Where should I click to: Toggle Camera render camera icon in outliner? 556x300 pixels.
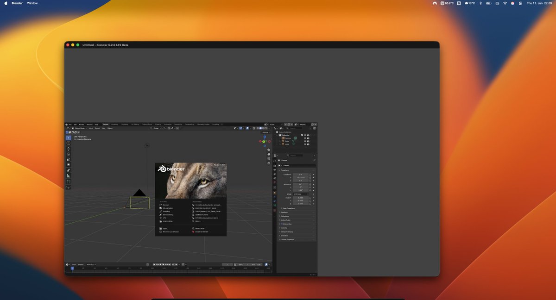point(308,138)
